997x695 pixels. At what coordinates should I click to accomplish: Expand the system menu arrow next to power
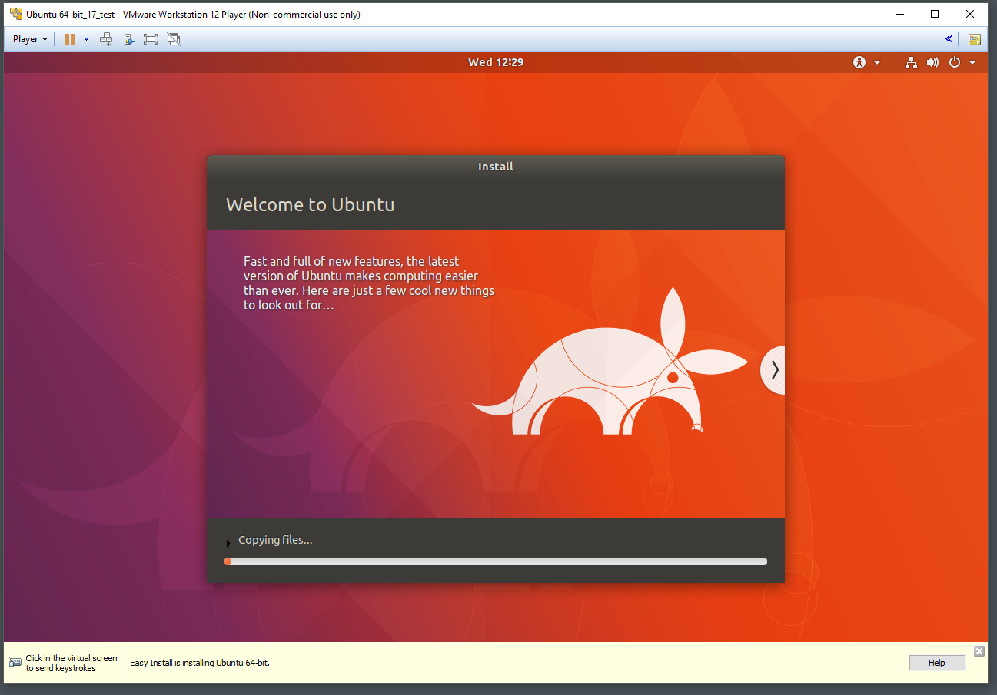point(972,63)
